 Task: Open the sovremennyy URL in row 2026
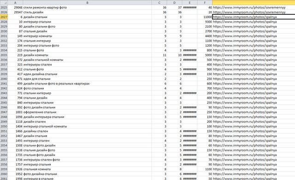click(249, 12)
